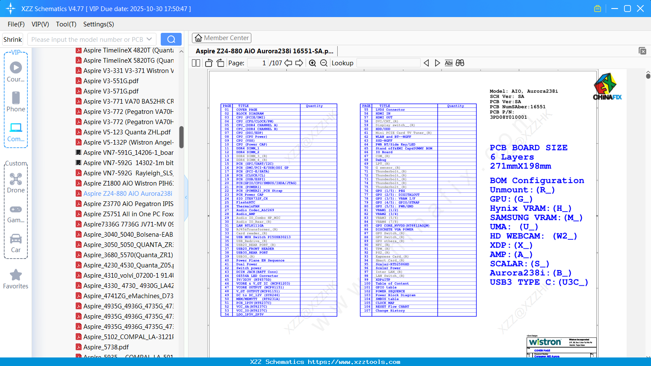Open the Game console category

[x=16, y=214]
